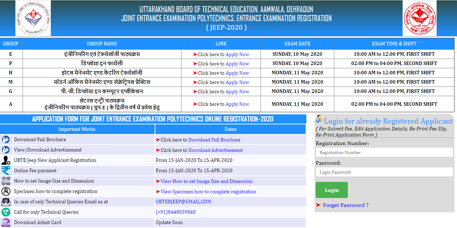Image resolution: width=457 pixels, height=228 pixels.
Task: Click red arrow before View Specimen link
Action: coord(158,192)
